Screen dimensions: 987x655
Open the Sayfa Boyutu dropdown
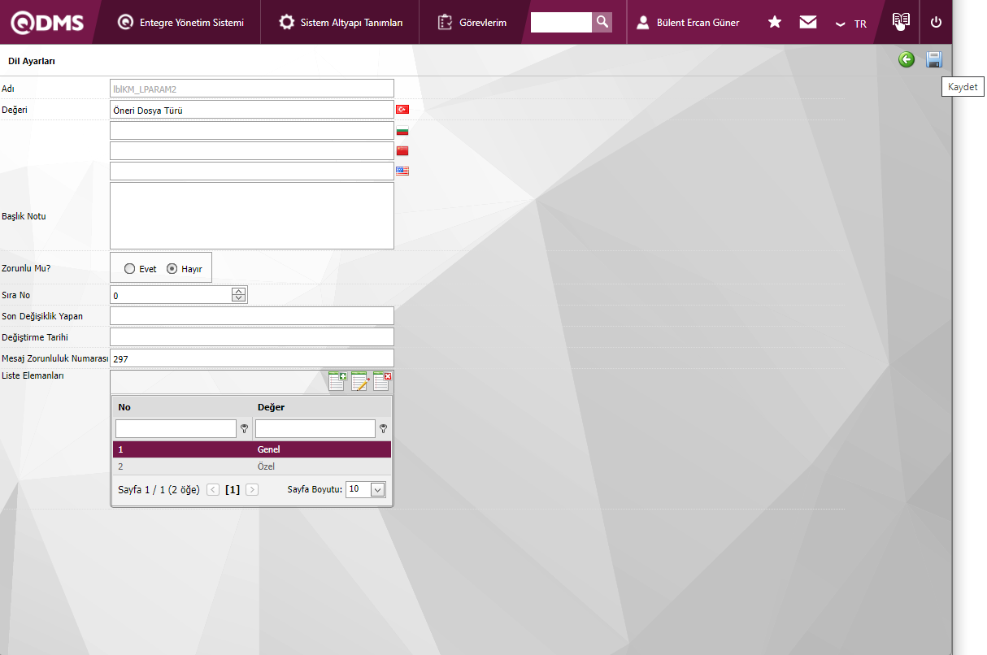tap(377, 489)
